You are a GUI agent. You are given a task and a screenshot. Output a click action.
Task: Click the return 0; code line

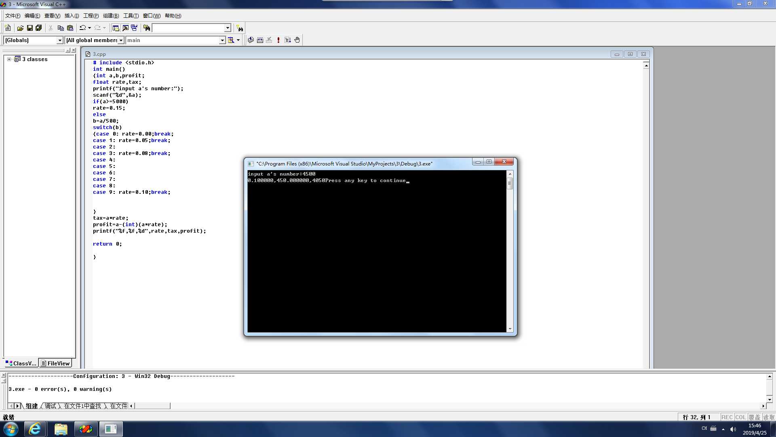tap(107, 244)
